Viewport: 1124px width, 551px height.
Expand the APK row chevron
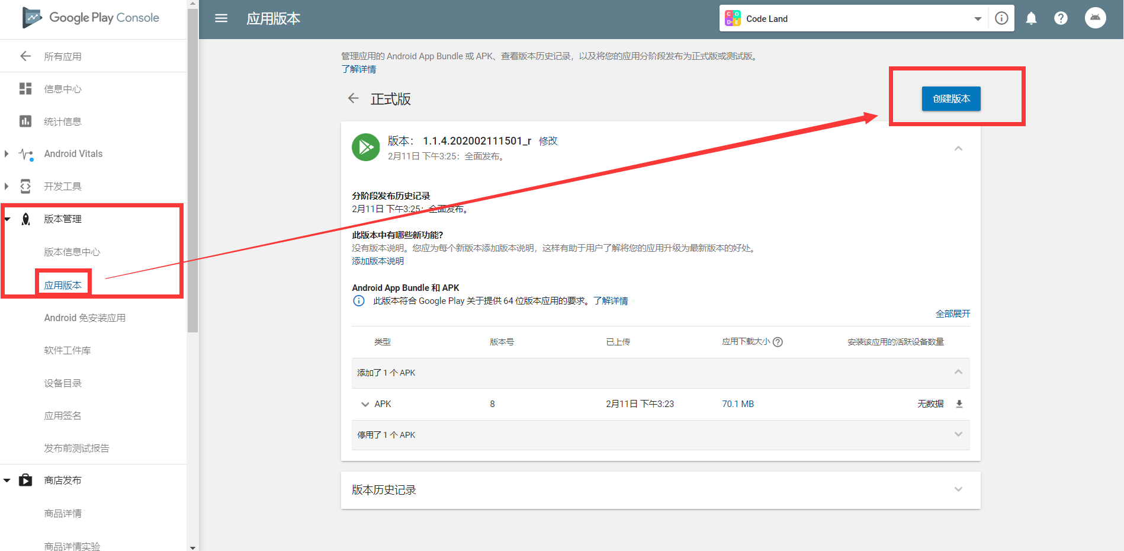click(365, 404)
